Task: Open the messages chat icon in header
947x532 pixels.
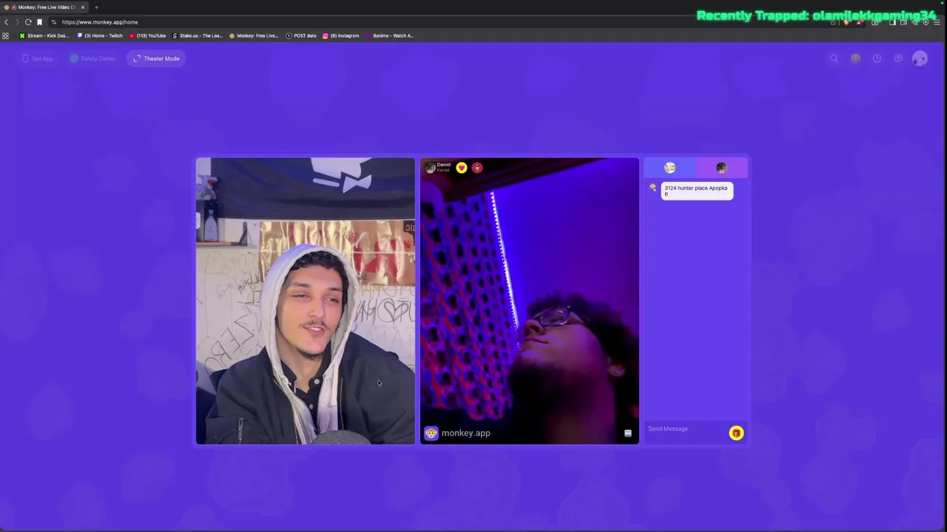Action: coord(898,58)
